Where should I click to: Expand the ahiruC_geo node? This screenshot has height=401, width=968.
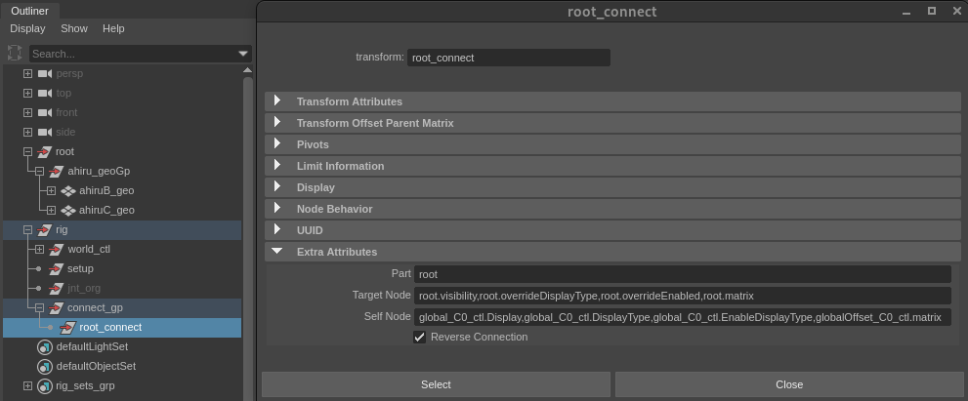(x=51, y=211)
